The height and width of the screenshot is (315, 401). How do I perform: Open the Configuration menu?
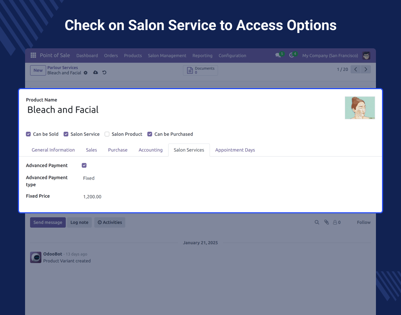tap(232, 55)
